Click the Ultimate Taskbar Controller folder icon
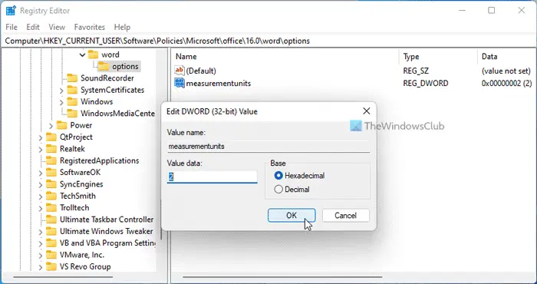 point(51,220)
